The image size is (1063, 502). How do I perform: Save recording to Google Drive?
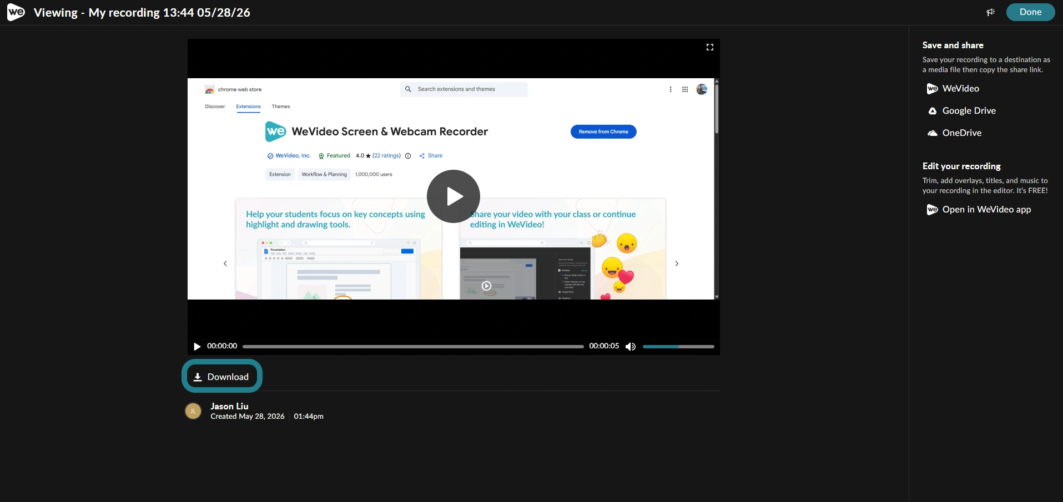[962, 111]
